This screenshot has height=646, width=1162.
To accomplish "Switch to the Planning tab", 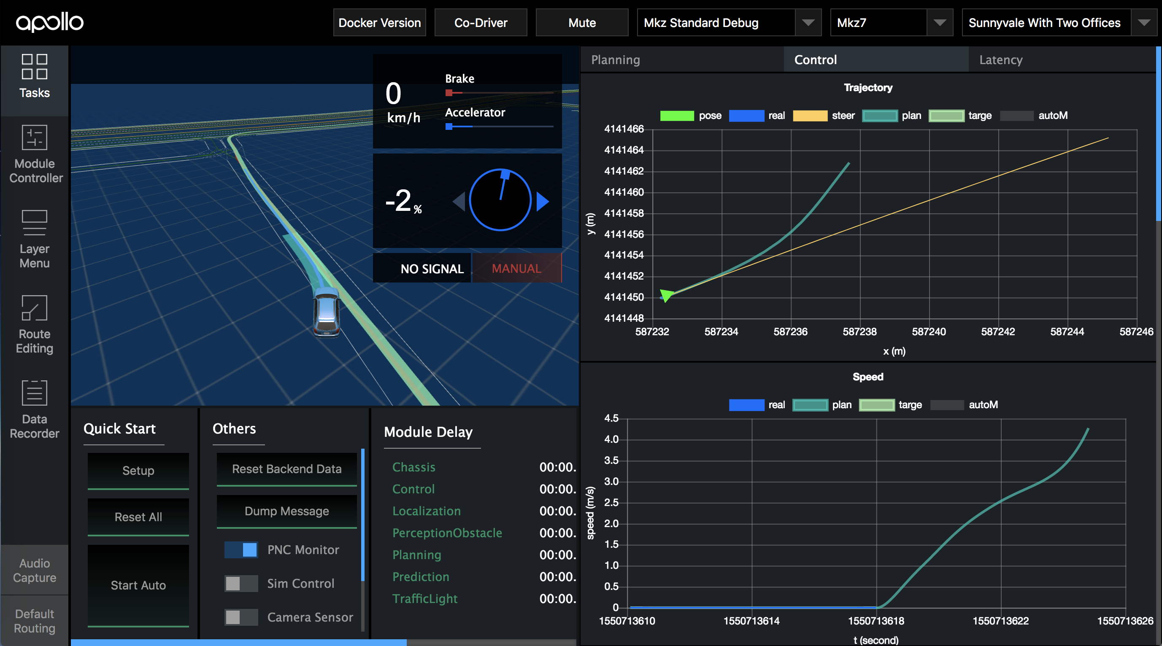I will [615, 59].
